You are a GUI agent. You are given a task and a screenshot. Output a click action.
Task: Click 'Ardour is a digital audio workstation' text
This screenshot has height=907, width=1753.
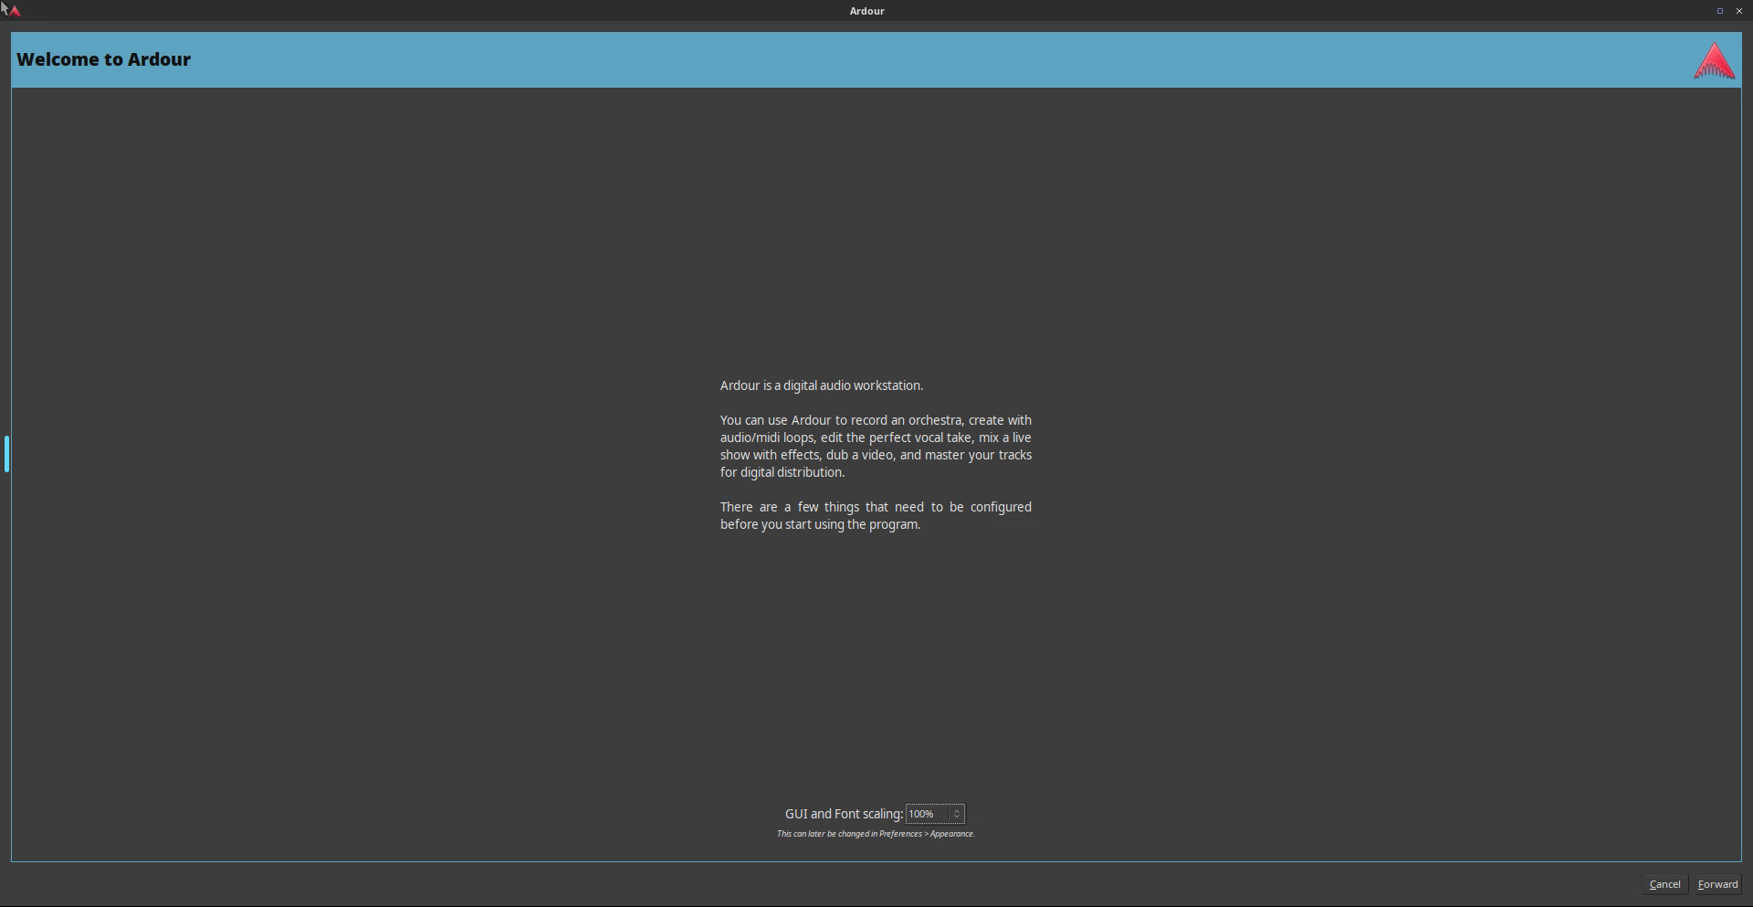coord(821,385)
